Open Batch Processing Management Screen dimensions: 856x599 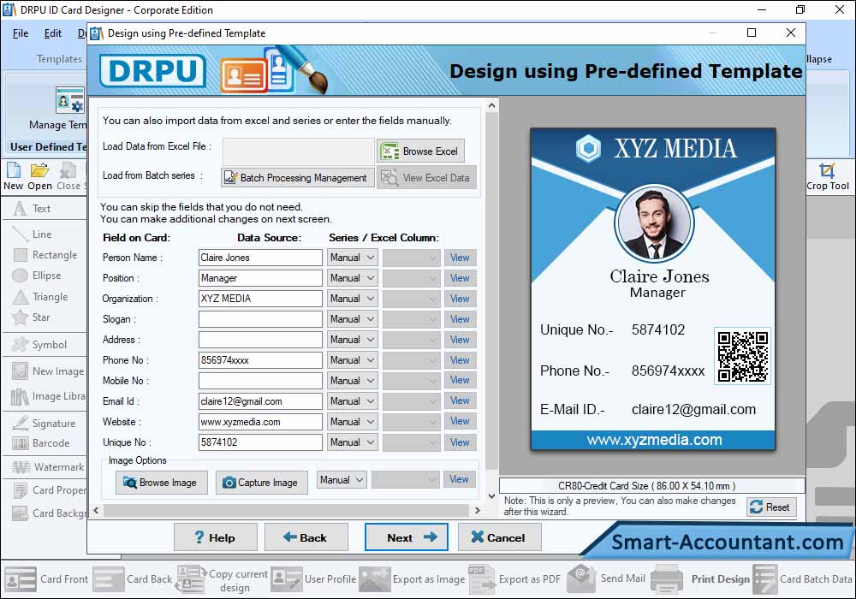[x=298, y=178]
